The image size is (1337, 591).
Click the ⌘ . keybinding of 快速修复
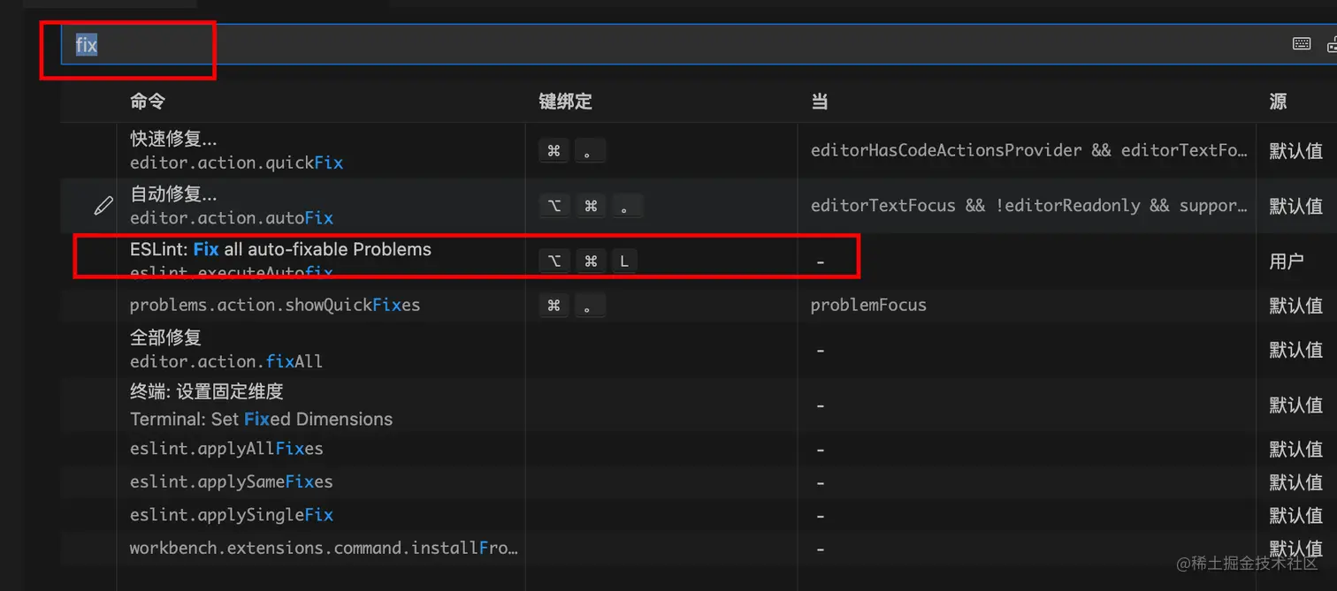(572, 151)
